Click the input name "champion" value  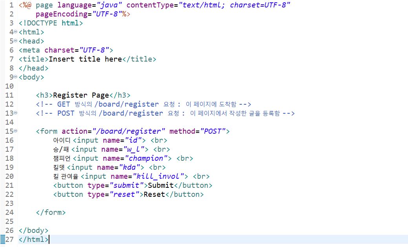[x=146, y=158]
